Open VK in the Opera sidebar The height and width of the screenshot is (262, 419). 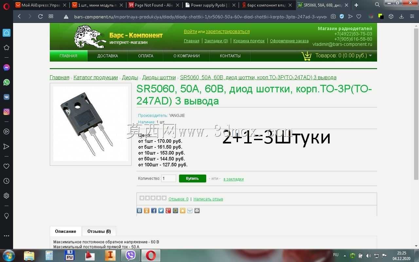pos(6,97)
